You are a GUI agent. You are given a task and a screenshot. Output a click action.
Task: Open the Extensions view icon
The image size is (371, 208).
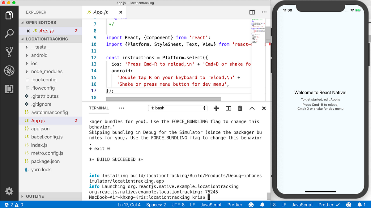(x=9, y=89)
